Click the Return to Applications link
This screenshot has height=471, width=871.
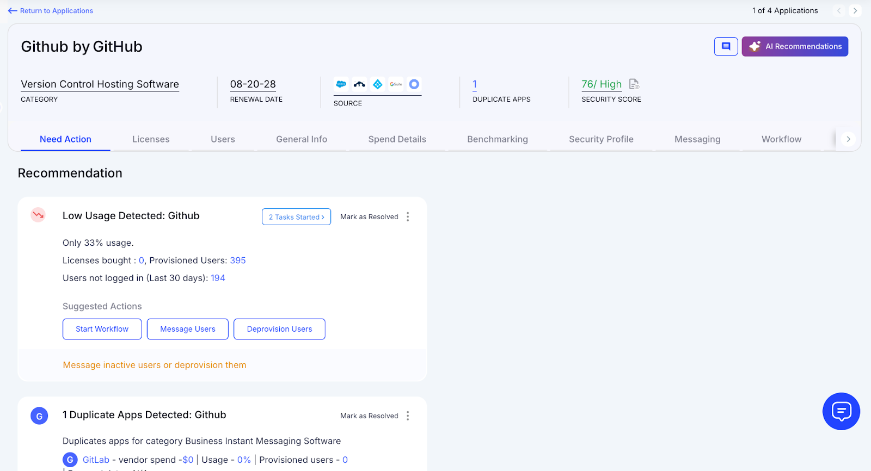tap(57, 11)
